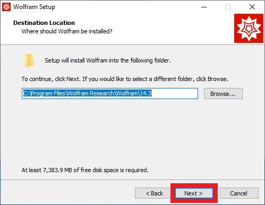The height and width of the screenshot is (205, 265).
Task: Click the Destination Location heading
Action: click(44, 23)
